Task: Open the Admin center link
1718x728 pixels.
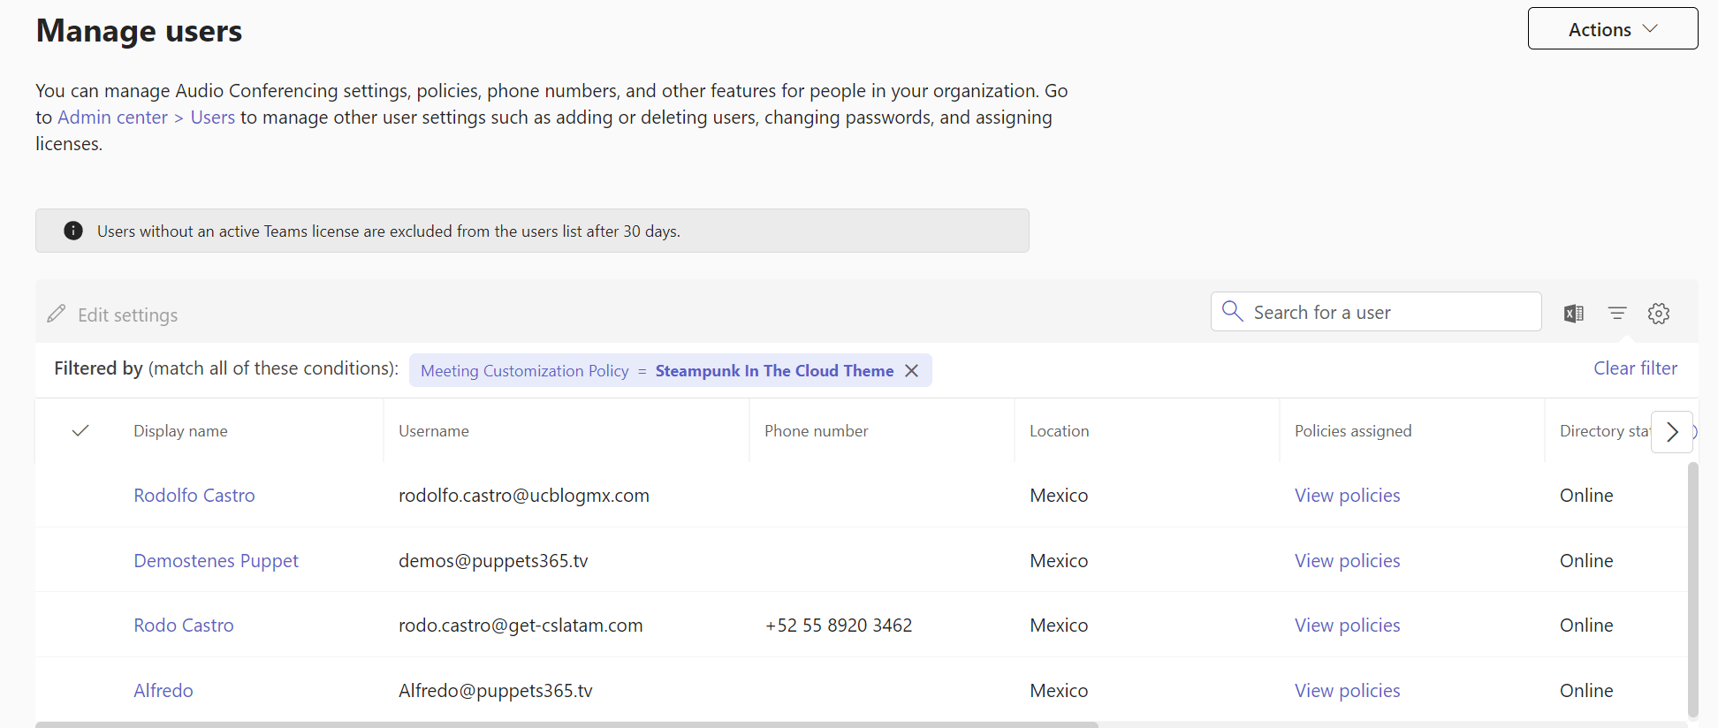Action: pos(112,118)
